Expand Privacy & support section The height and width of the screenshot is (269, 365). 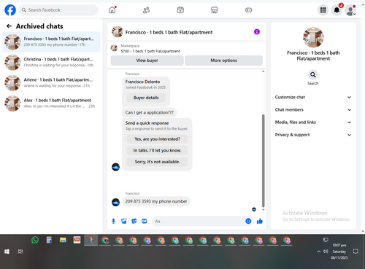point(313,135)
